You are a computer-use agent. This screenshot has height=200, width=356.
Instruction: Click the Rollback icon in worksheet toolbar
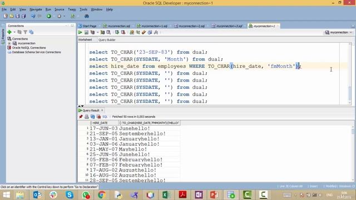[x=123, y=32]
